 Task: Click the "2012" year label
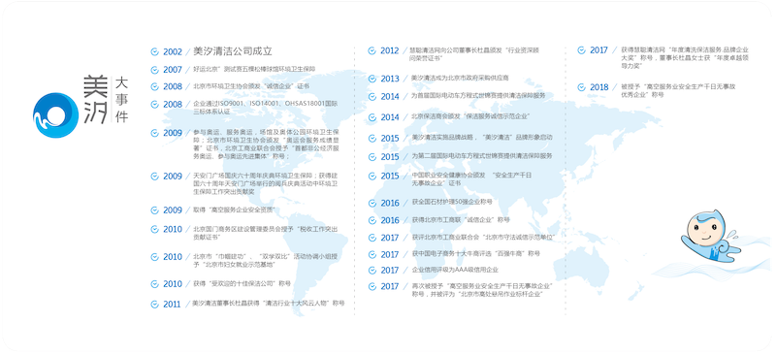click(x=390, y=51)
